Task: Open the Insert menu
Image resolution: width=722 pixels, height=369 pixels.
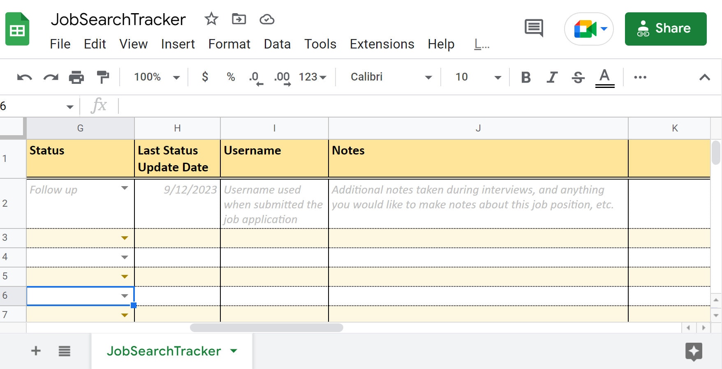Action: pyautogui.click(x=178, y=44)
